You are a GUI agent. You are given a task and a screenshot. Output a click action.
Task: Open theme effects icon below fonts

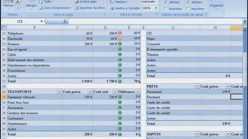pos(17,8)
